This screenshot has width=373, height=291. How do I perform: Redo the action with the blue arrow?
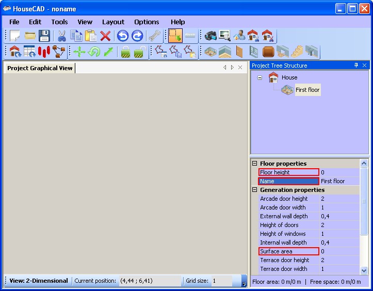[x=137, y=36]
